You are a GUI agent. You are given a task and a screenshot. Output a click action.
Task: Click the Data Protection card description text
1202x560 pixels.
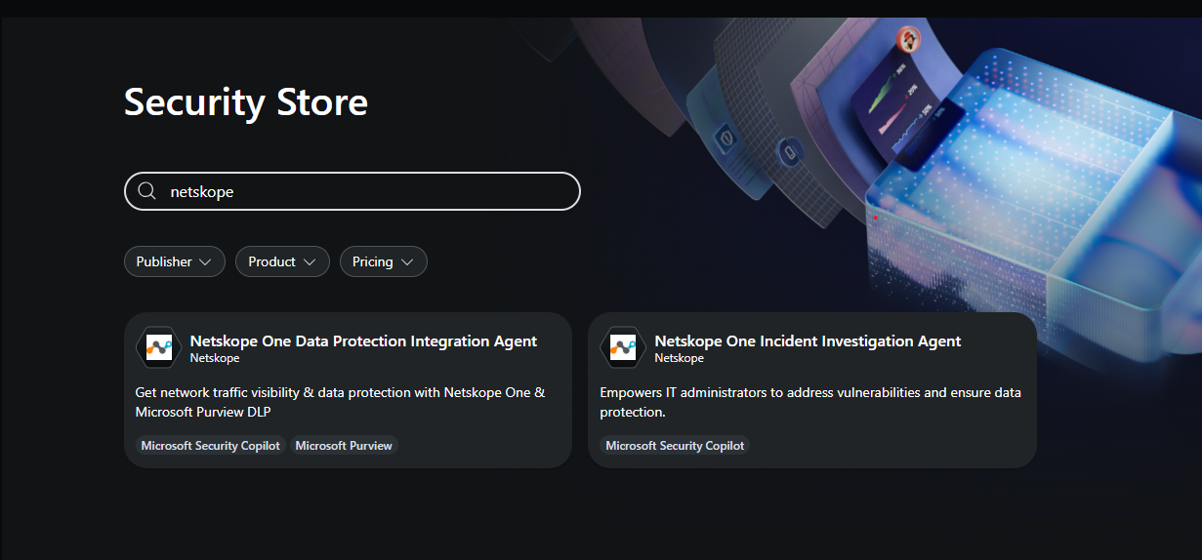pyautogui.click(x=340, y=402)
